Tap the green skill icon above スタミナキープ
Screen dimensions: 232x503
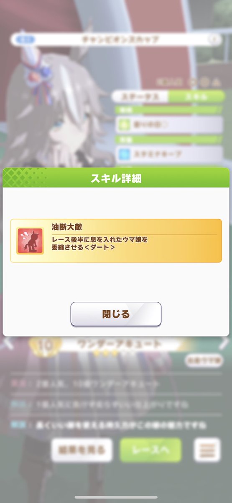(x=123, y=124)
